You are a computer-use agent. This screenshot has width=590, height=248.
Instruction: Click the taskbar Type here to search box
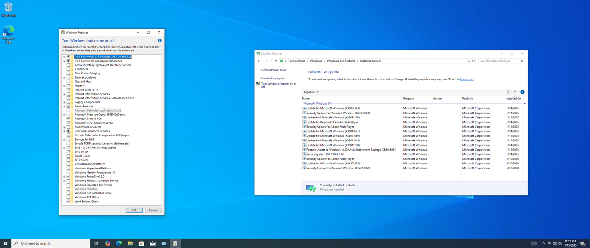[51, 243]
